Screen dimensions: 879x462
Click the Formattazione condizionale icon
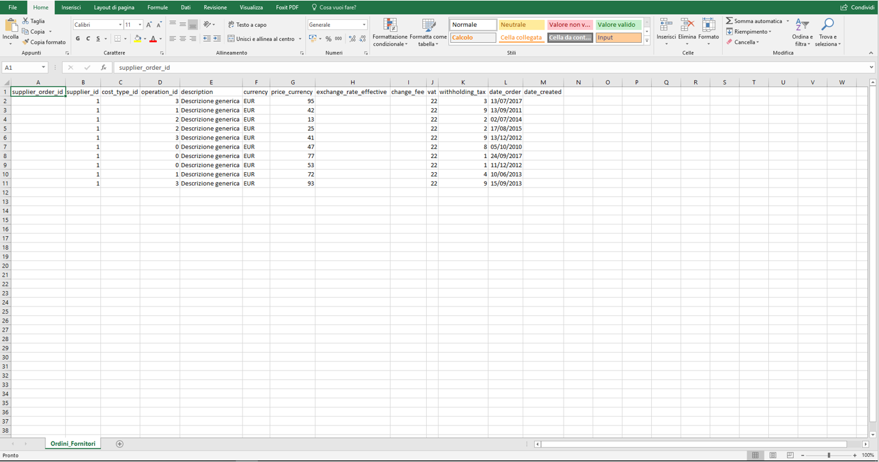(x=390, y=26)
